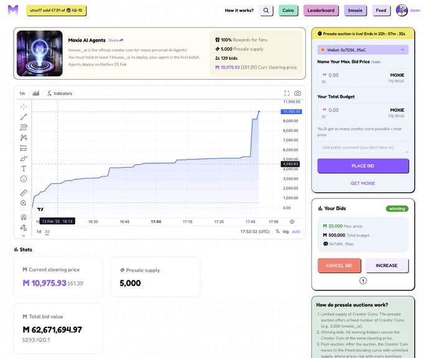Go to bids page 1

363,281
